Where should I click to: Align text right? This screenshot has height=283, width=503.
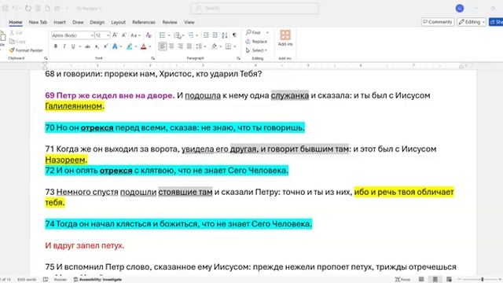[x=180, y=46]
